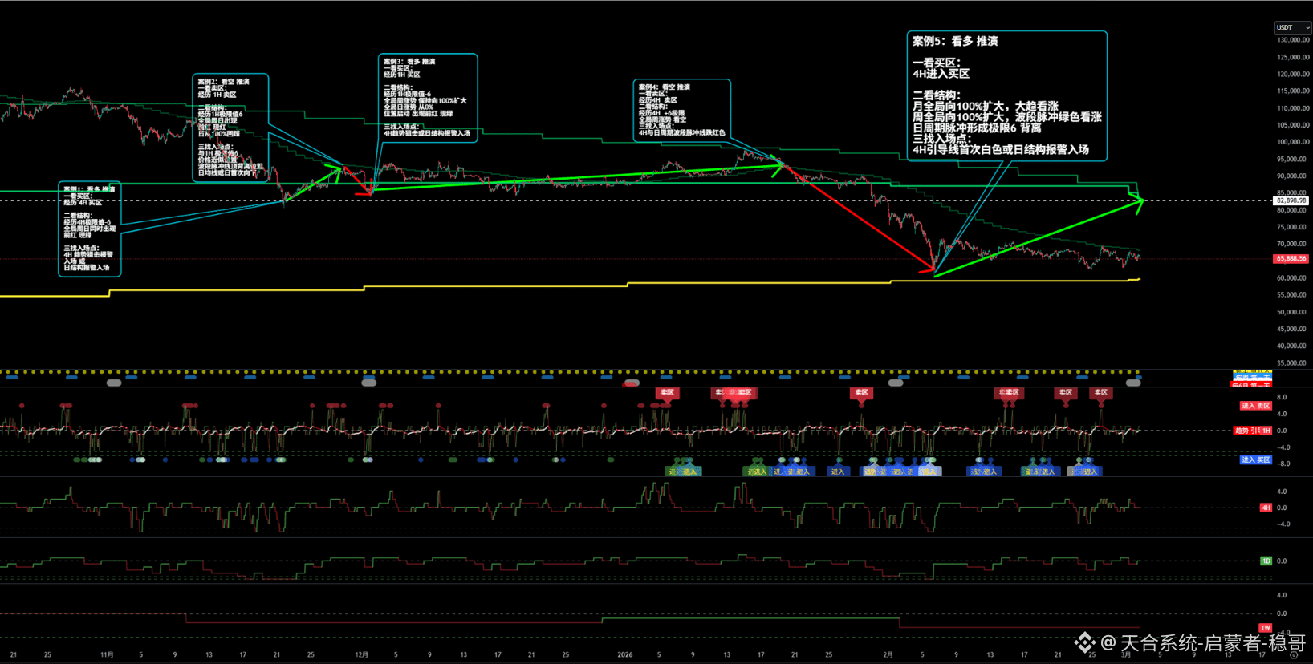Open the USDT currency dropdown

click(x=1292, y=27)
